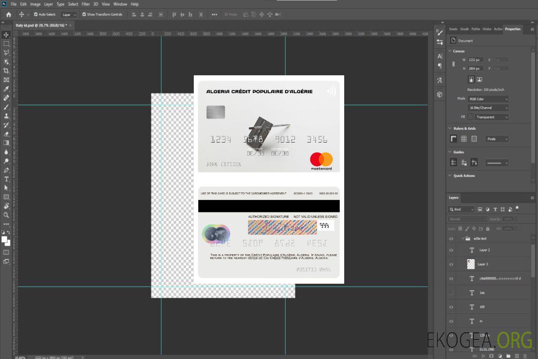This screenshot has height=359, width=538.
Task: Pick the Lasso tool
Action: point(6,52)
